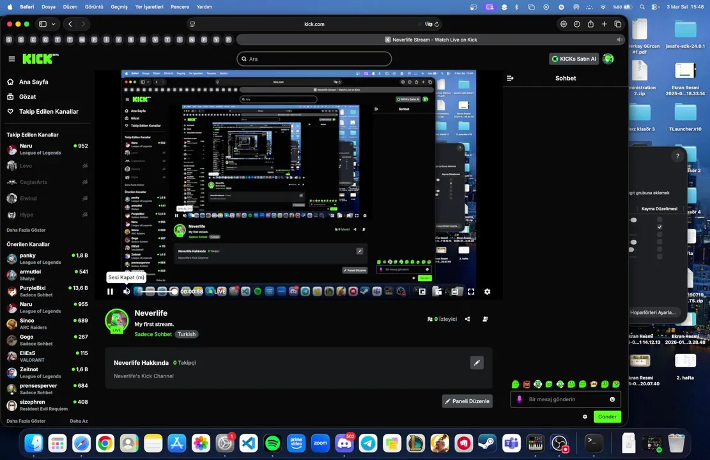Mute audio on Neverlife Stream tab

pyautogui.click(x=619, y=40)
